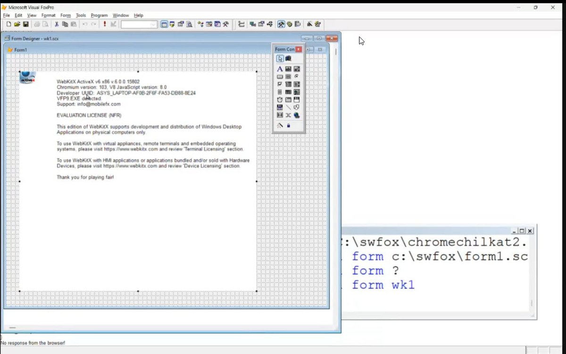The width and height of the screenshot is (566, 354).
Task: Toggle the Color Palette Toolbar button
Action: click(x=290, y=24)
